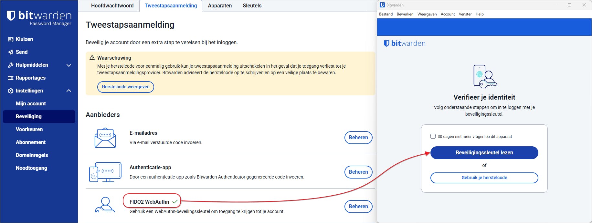Collapse the Instellingen submenu chevron
The width and height of the screenshot is (592, 223).
pyautogui.click(x=69, y=91)
